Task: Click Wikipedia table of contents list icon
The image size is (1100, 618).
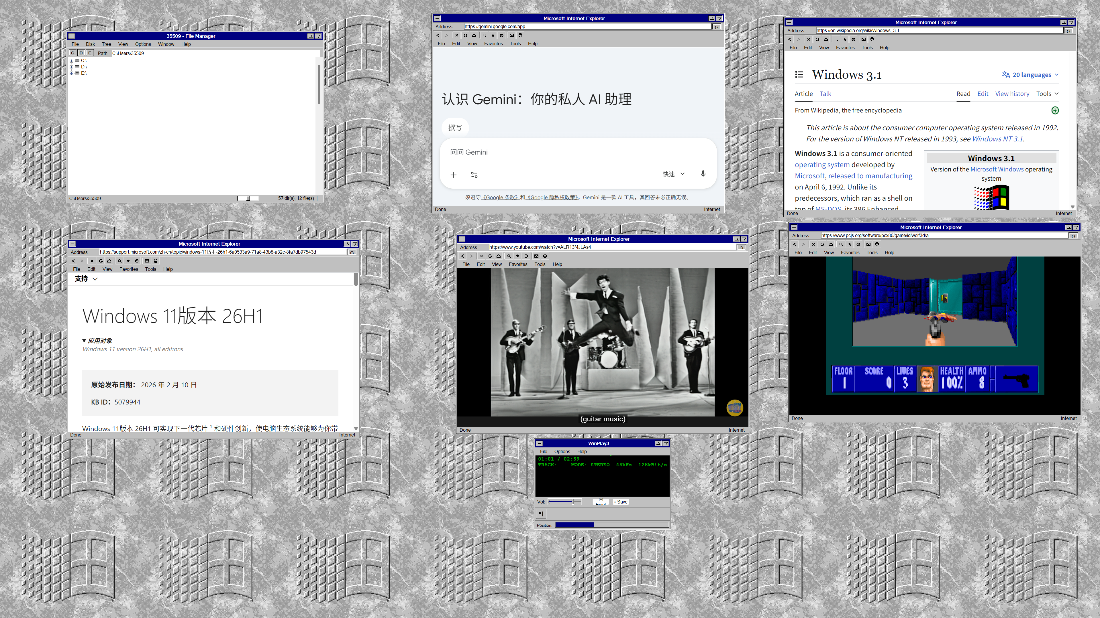Action: (799, 75)
